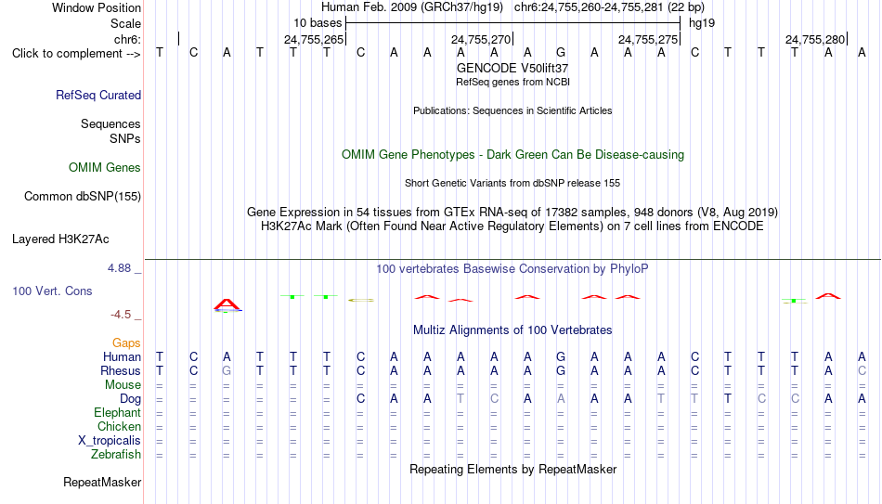Click the mismatched gray G in the Rhesus row

227,371
